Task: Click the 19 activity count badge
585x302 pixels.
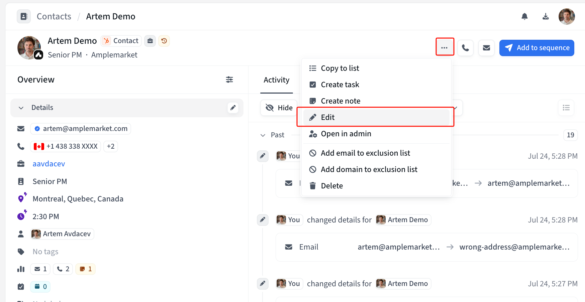Action: (570, 135)
